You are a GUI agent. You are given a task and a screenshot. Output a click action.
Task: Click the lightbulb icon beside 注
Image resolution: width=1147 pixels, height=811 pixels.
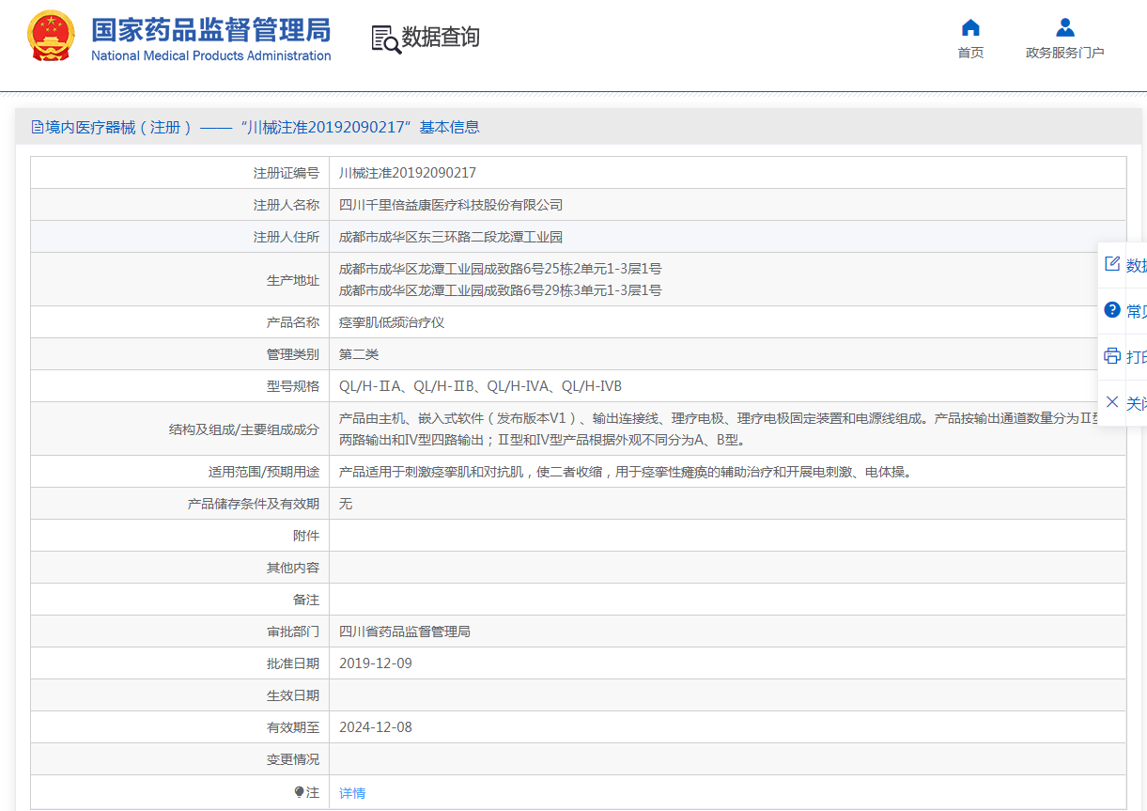[x=300, y=792]
